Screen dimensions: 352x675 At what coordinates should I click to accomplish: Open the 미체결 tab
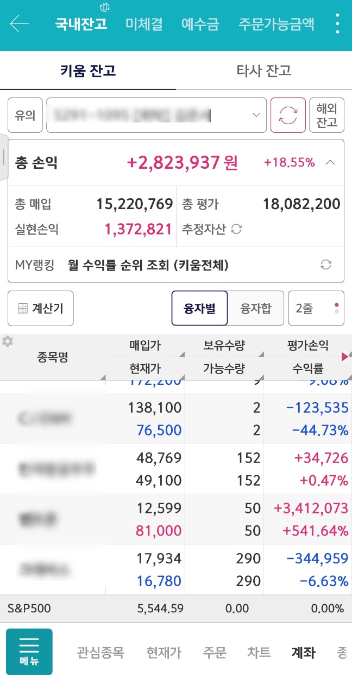144,24
